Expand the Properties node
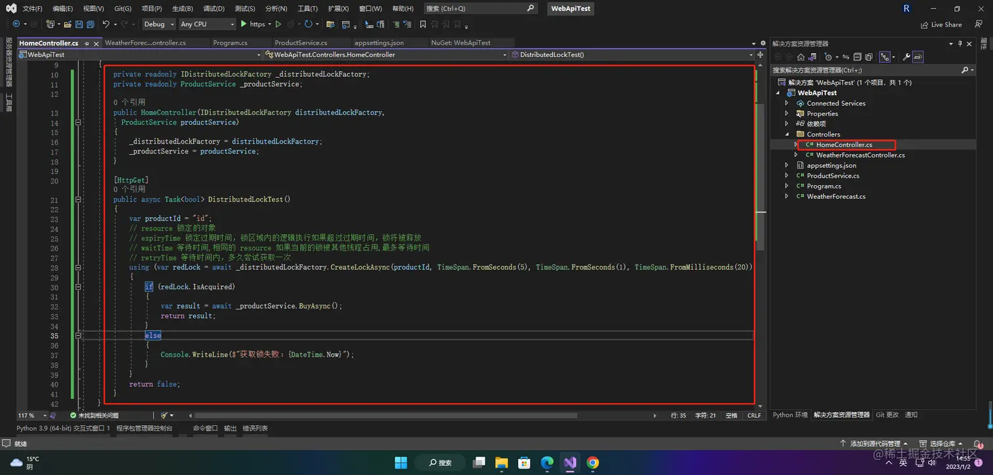 click(x=787, y=114)
